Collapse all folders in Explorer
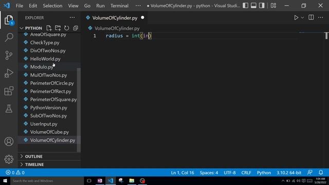Screen dimensions: 329x185 point(76,28)
